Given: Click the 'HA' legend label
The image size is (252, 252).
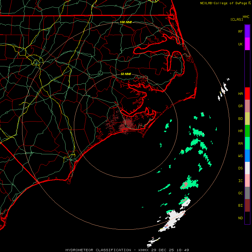Looking at the screenshot, I should tap(240, 94).
